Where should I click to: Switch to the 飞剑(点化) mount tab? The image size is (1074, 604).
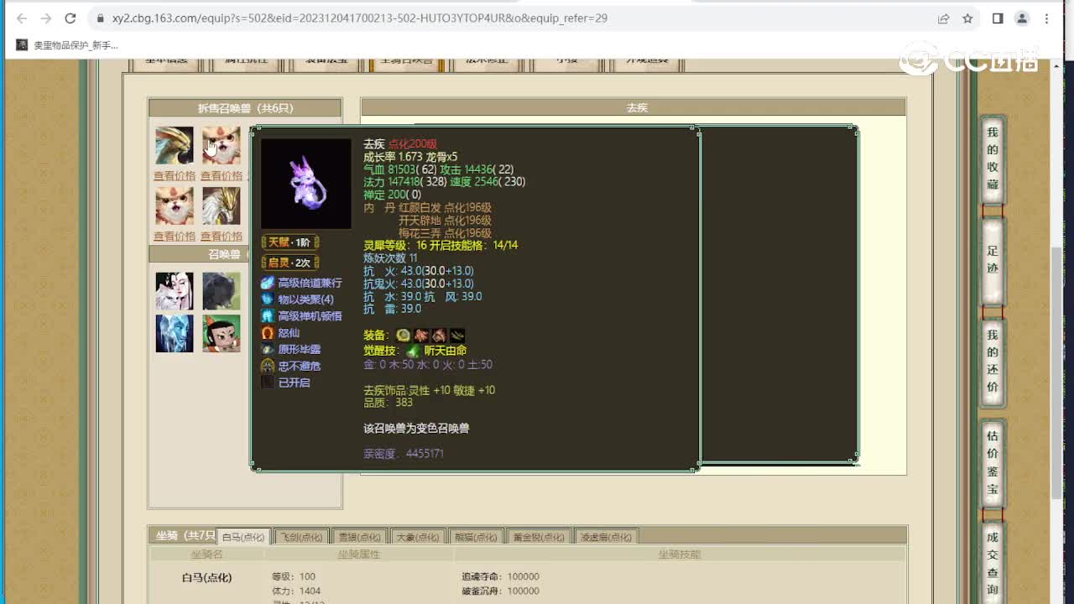(x=300, y=537)
